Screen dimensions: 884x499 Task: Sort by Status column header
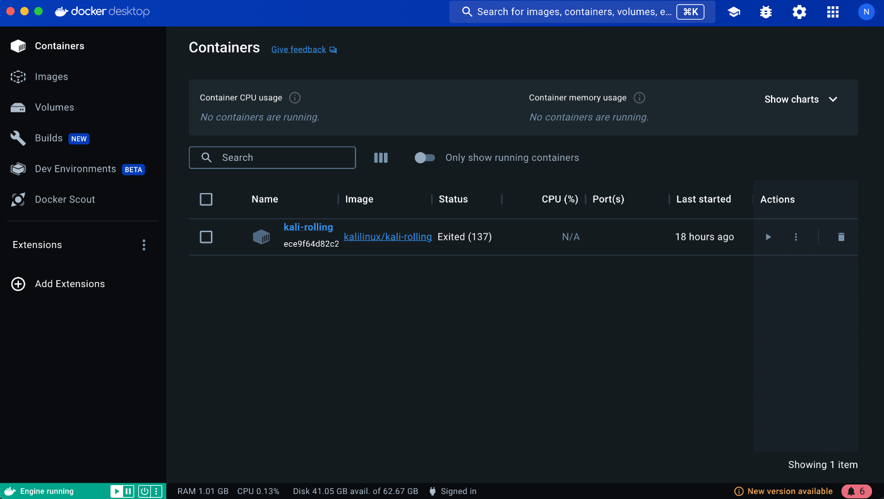(x=453, y=199)
